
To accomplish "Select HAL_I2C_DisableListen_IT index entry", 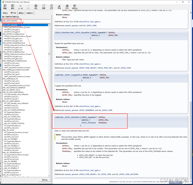I will [x=12, y=153].
